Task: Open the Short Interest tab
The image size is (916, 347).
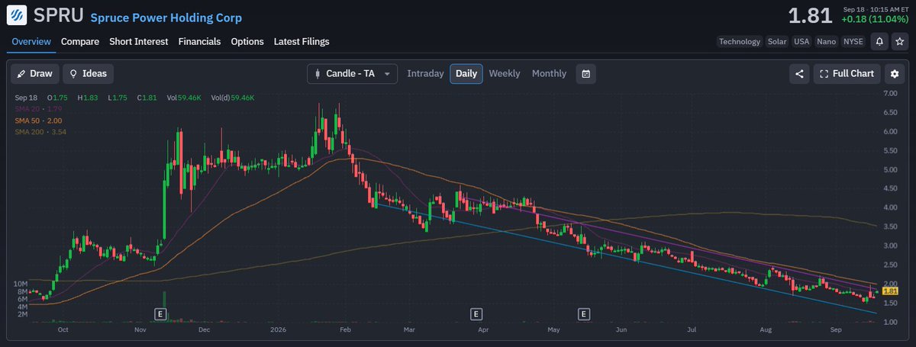Action: click(x=139, y=42)
